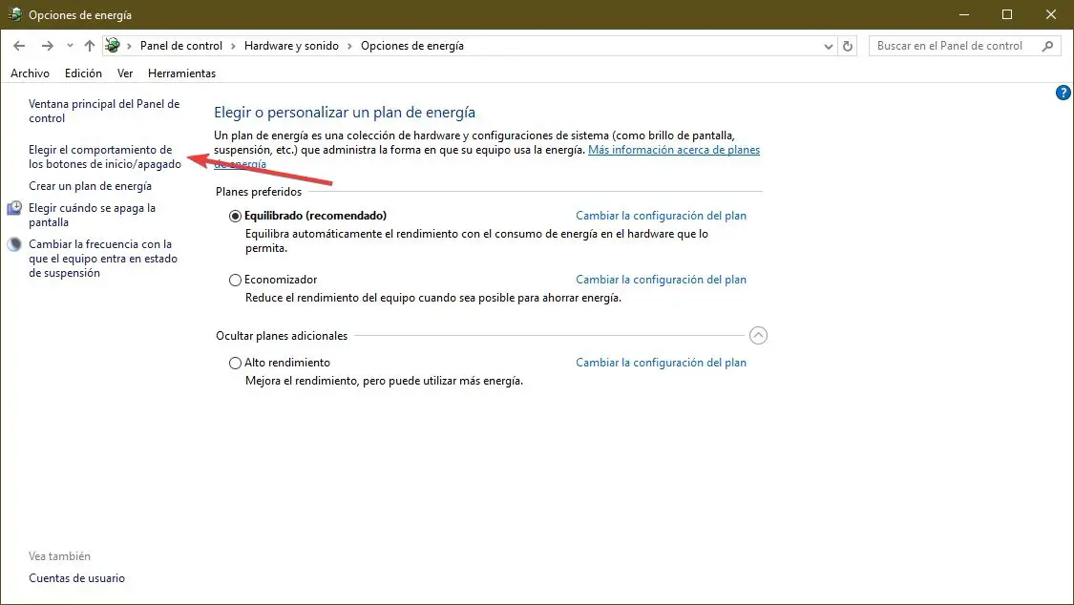The height and width of the screenshot is (605, 1074).
Task: Select the Equilibrado (recomendado) plan
Action: pos(235,217)
